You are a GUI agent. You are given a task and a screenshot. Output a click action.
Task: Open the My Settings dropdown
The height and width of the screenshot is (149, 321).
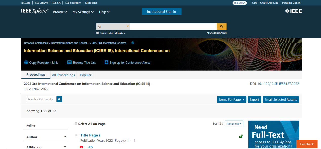83,12
